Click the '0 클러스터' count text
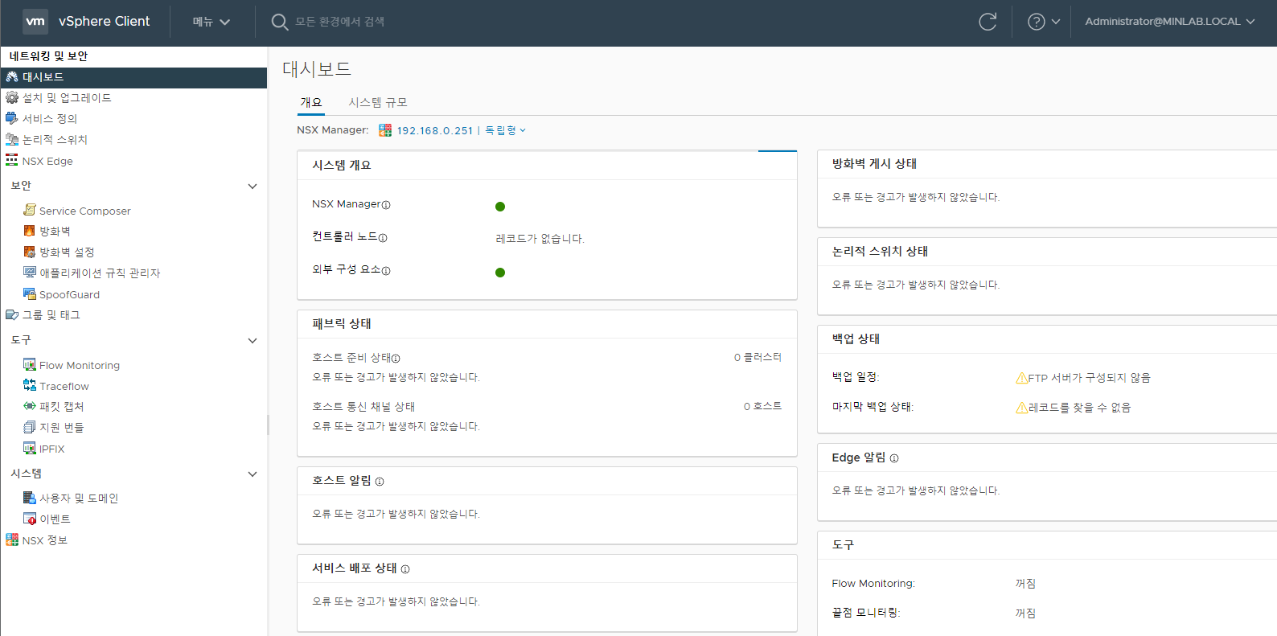Image resolution: width=1277 pixels, height=636 pixels. (758, 357)
